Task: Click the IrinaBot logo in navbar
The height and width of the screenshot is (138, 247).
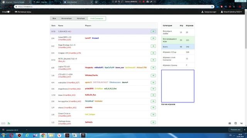Action: click(x=6, y=12)
